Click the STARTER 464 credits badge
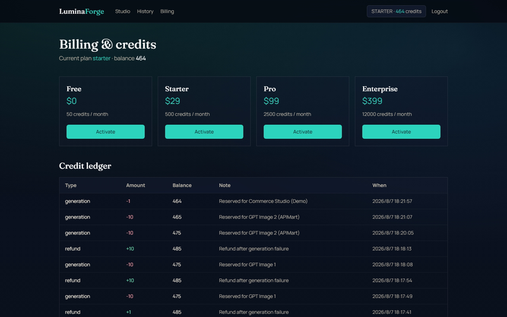This screenshot has height=317, width=507. coord(396,11)
